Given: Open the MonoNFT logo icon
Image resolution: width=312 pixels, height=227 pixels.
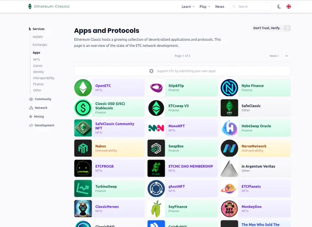Looking at the screenshot, I should point(156,128).
